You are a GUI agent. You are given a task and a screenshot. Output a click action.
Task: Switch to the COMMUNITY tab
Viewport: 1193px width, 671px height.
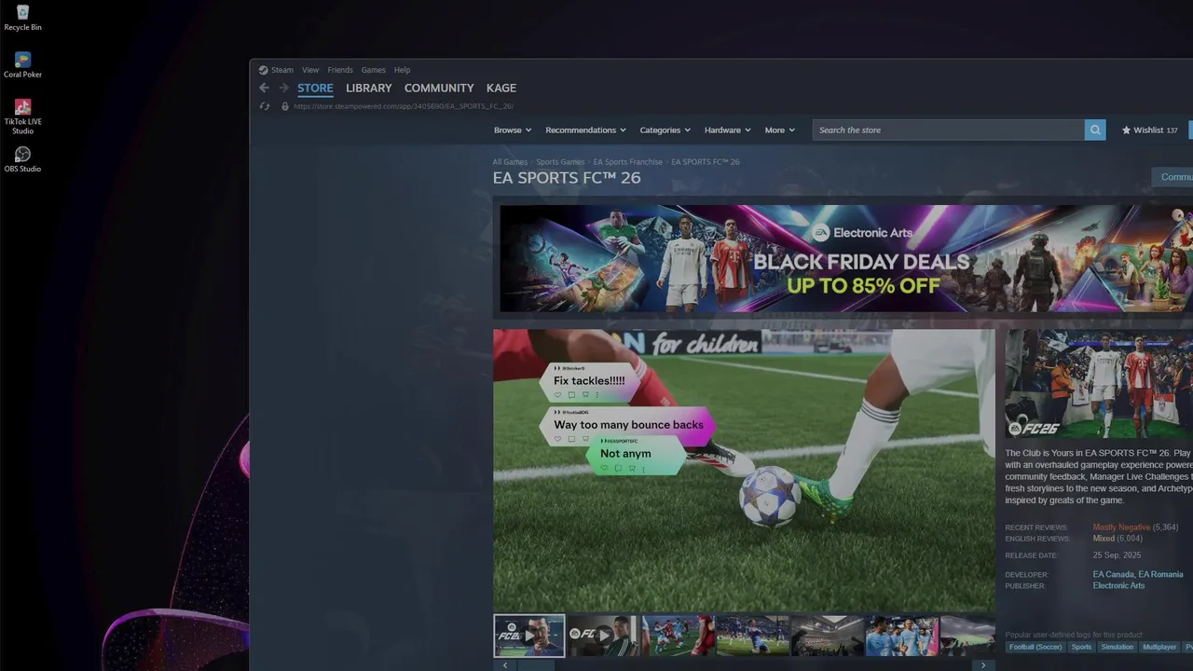[439, 88]
